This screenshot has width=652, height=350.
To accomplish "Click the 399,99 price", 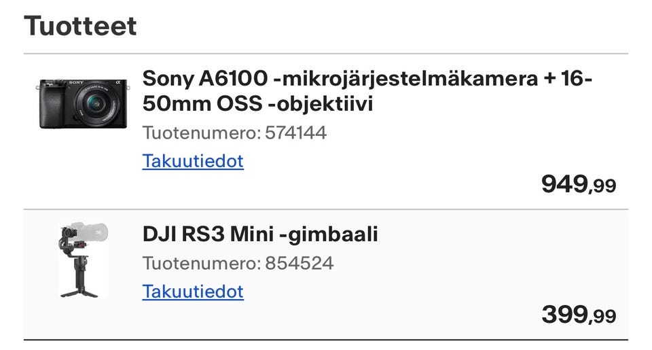I will [579, 314].
